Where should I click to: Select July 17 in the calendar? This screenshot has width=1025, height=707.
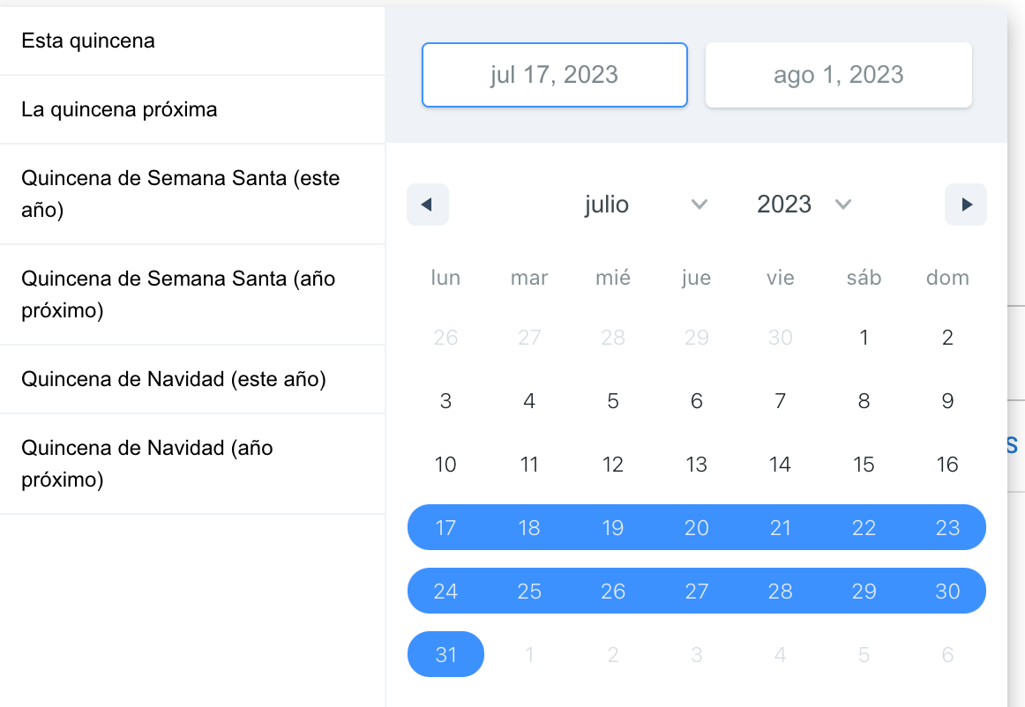[x=446, y=528]
